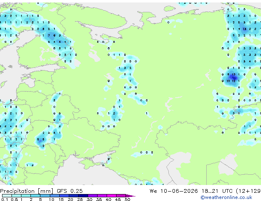Click the 45–50 mm legend color box

pyautogui.click(x=121, y=196)
